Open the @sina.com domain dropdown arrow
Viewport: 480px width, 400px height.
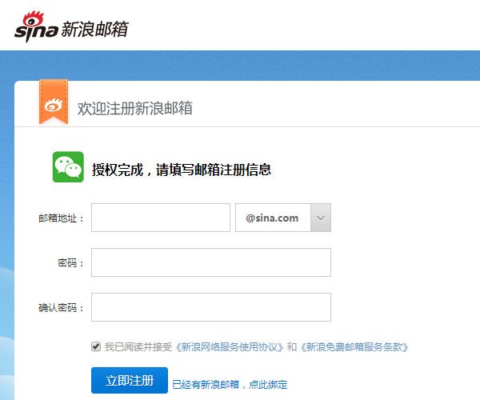pos(321,218)
